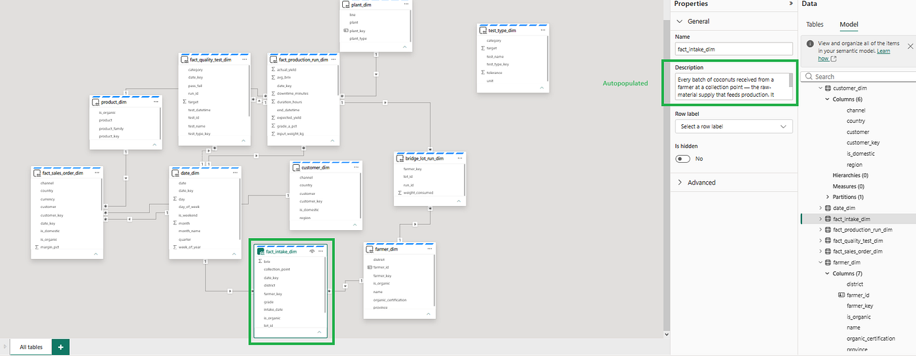Viewport: 916px width, 357px height.
Task: Click the table icon on farmer_dim card header
Action: pyautogui.click(x=371, y=249)
